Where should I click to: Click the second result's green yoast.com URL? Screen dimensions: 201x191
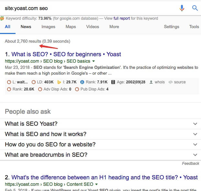click(x=49, y=184)
